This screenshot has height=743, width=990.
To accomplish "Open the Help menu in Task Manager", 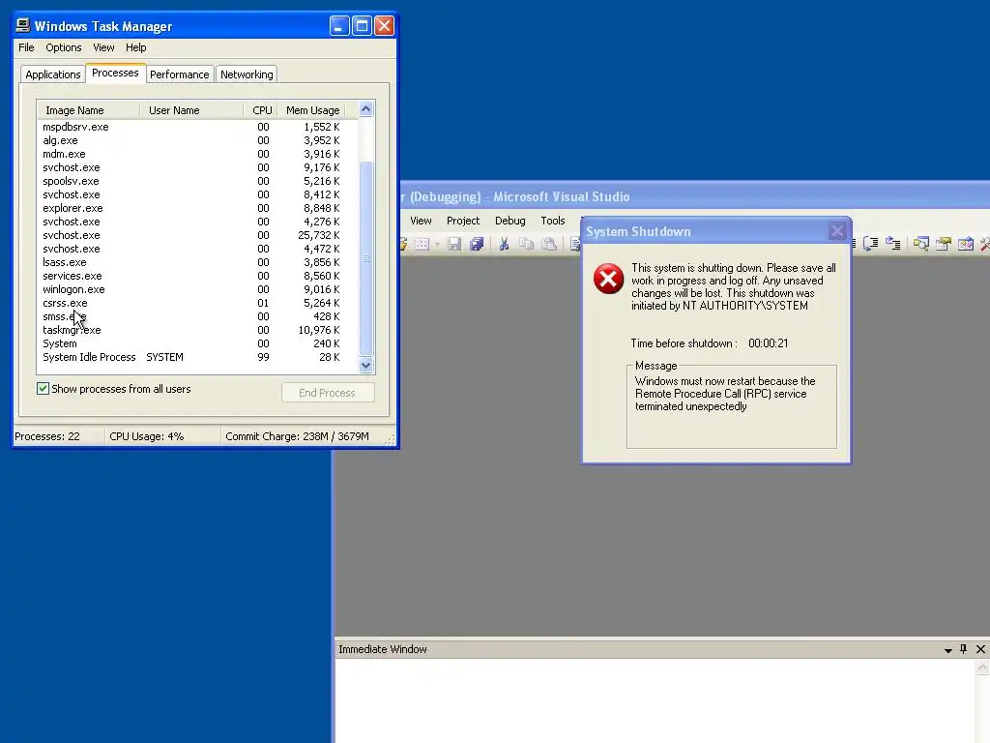I will point(135,47).
